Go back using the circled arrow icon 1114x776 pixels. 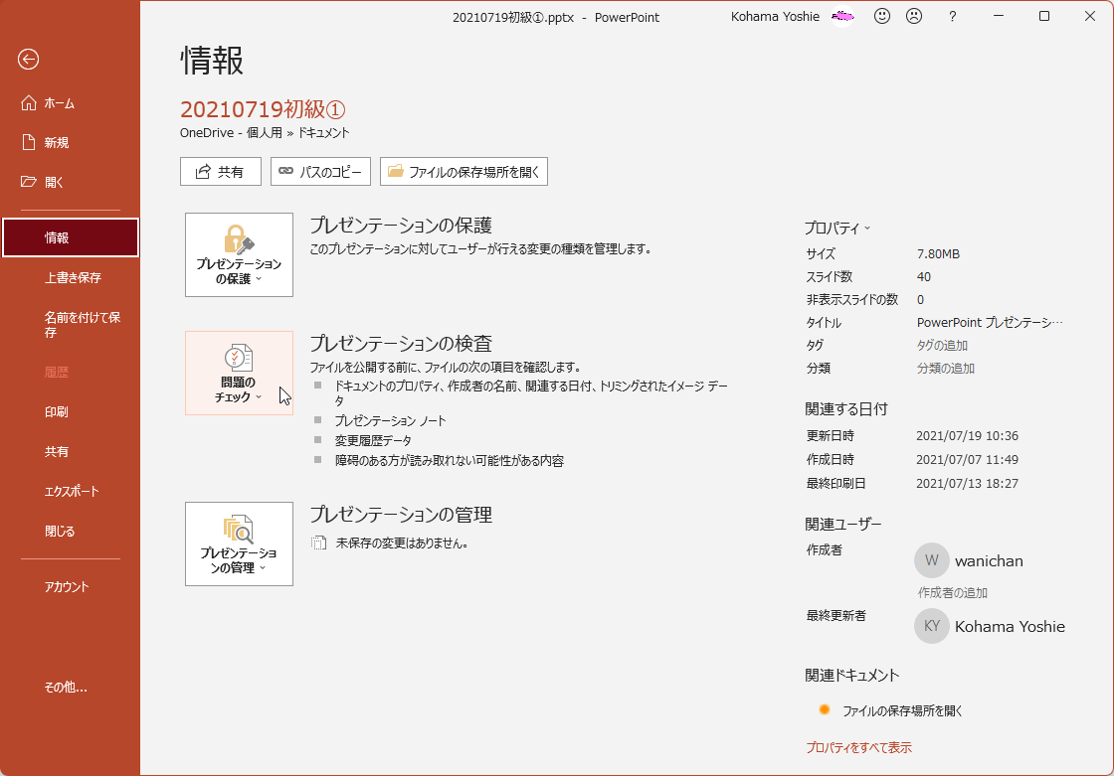29,60
